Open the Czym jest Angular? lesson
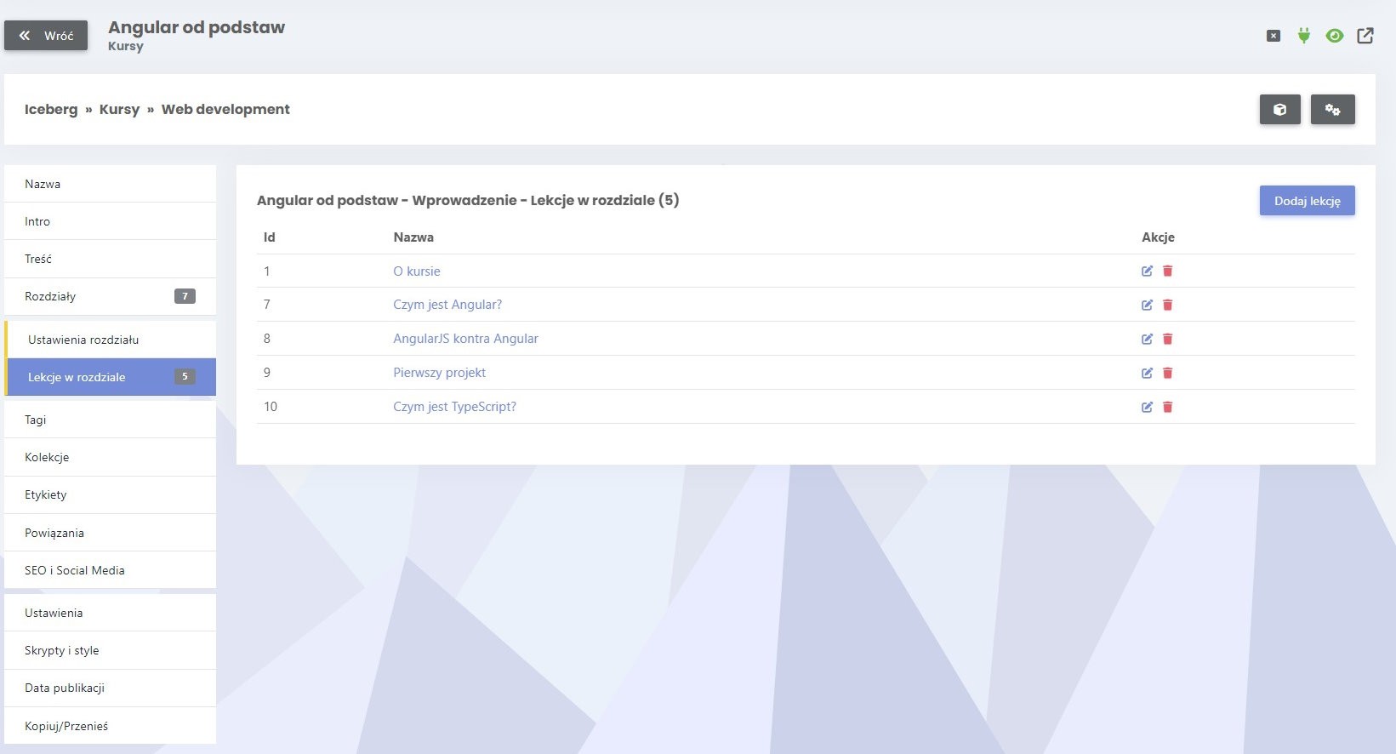This screenshot has height=754, width=1396. point(447,305)
